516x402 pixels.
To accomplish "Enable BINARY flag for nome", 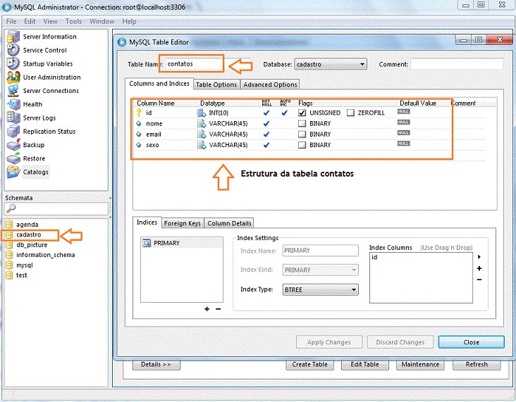I will point(302,124).
